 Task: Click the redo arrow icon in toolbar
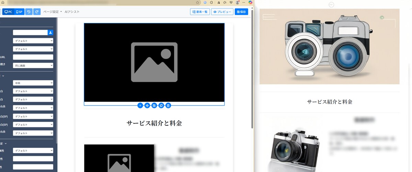(37, 12)
